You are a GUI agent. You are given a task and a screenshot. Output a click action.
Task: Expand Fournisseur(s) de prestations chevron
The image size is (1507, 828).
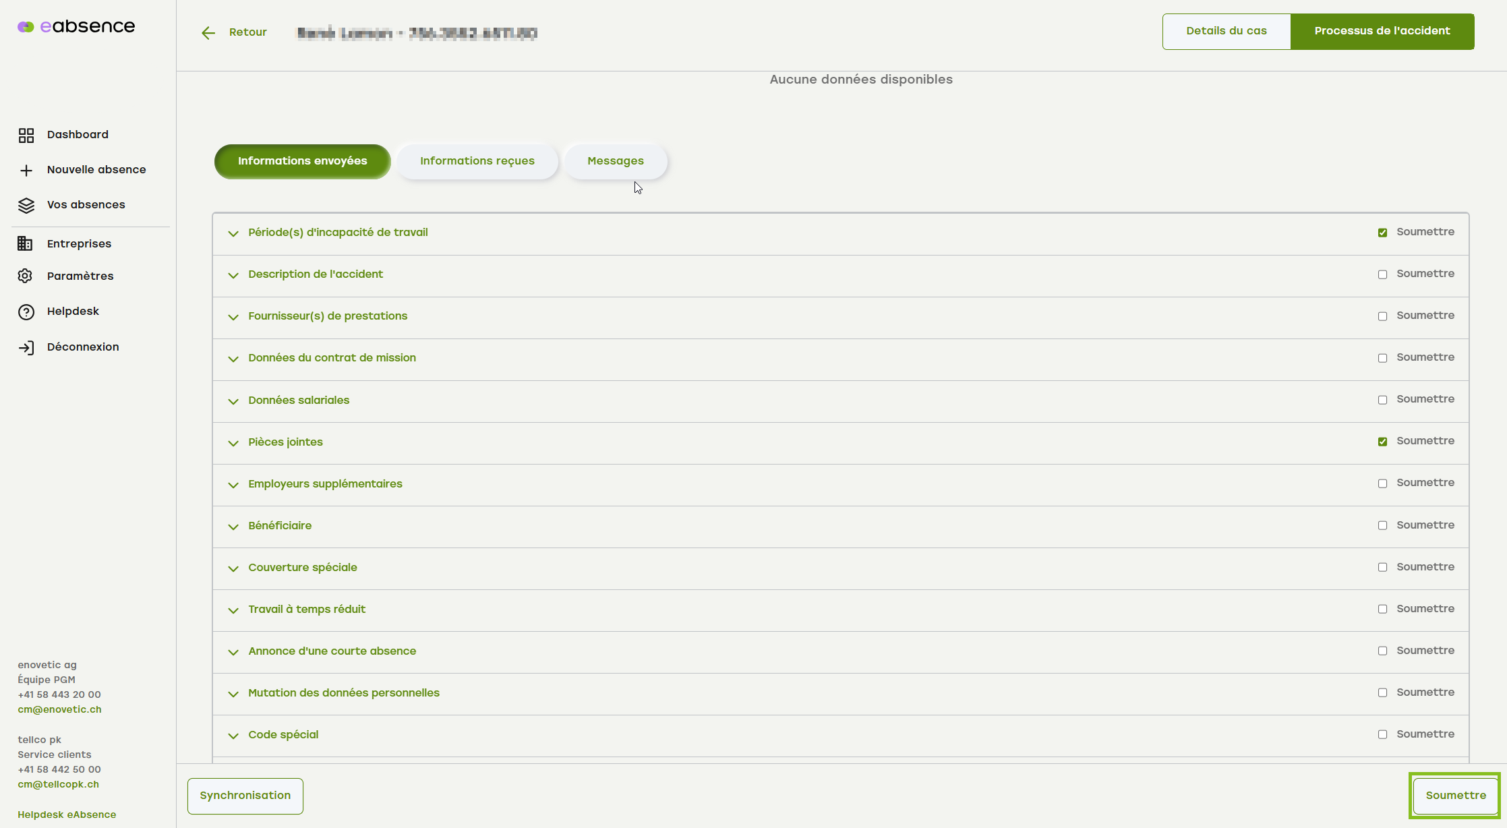233,317
